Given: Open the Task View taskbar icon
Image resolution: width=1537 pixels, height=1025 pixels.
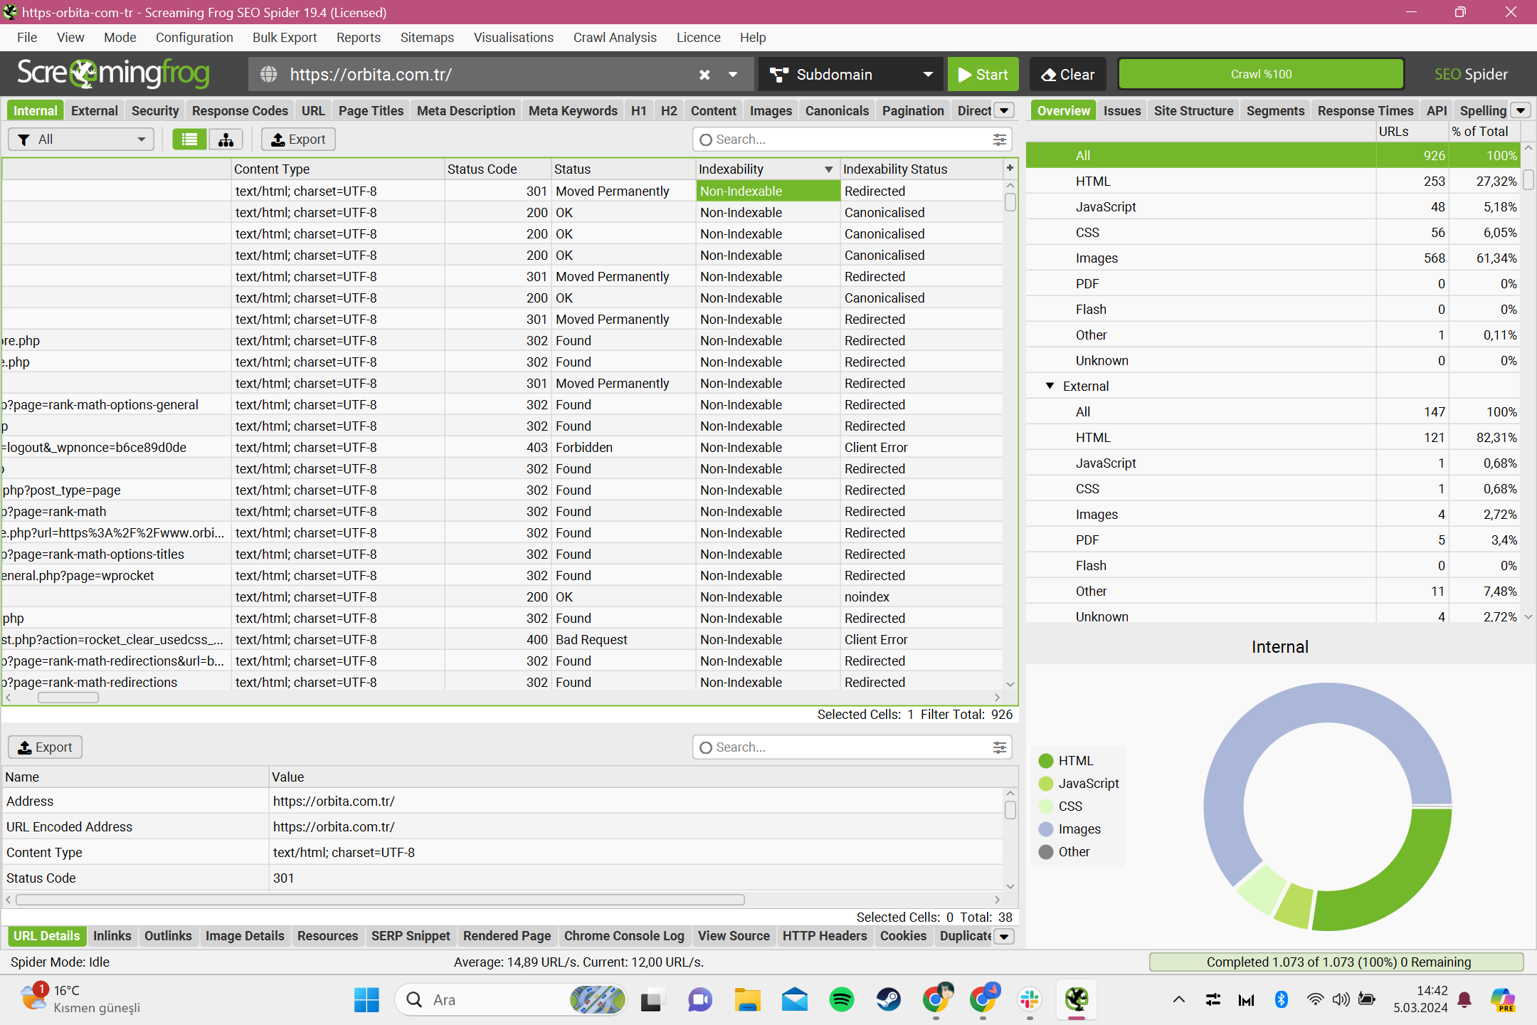Looking at the screenshot, I should click(x=651, y=1000).
